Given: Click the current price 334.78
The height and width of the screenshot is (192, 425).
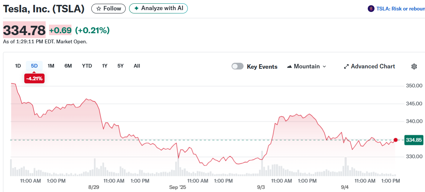Looking at the screenshot, I should 24,30.
